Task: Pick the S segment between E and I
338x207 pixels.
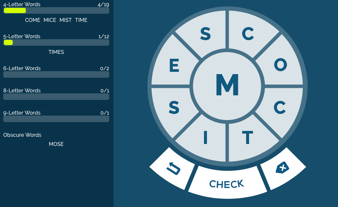Action: click(174, 107)
